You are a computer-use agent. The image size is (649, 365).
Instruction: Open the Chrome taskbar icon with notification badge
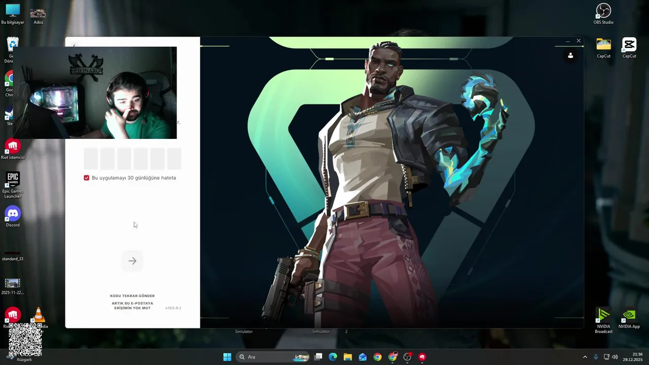click(393, 357)
